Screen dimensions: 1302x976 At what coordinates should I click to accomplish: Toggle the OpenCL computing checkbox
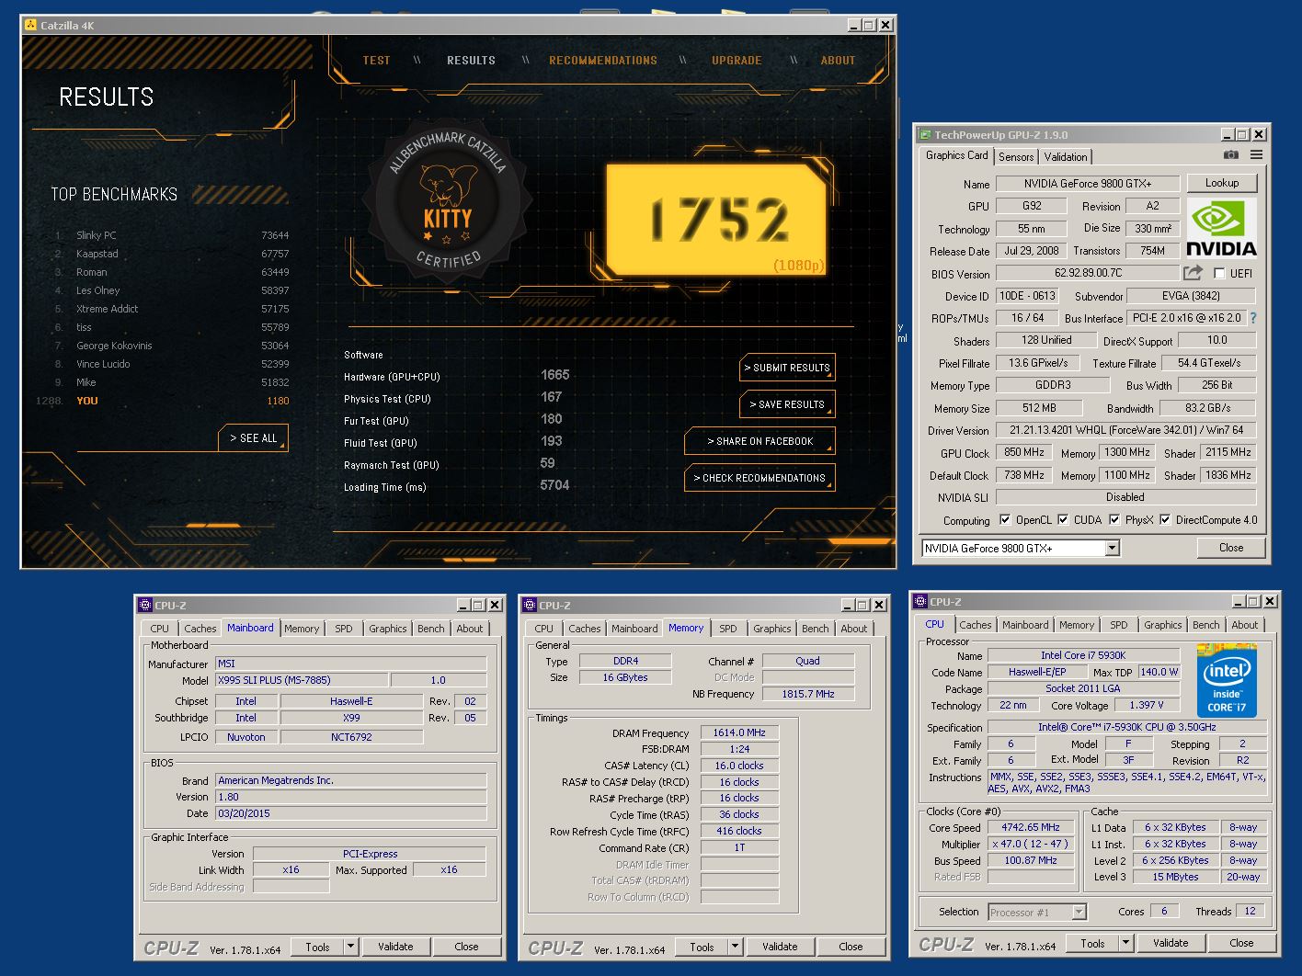point(1005,519)
